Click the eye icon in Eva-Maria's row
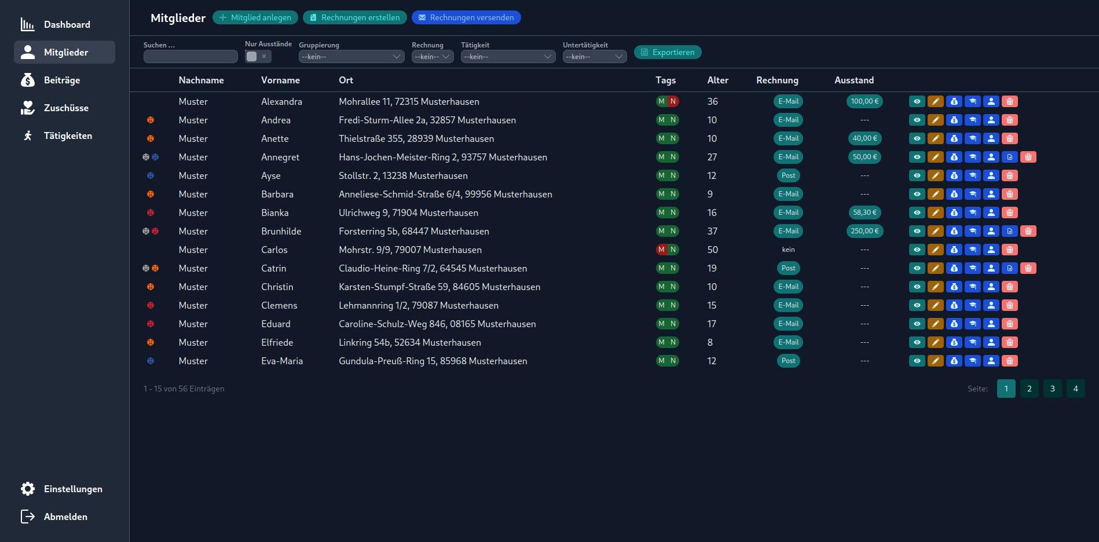 pos(917,361)
